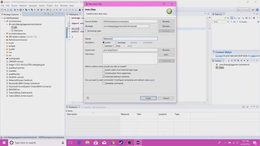Switch to the Problems tab

(73, 107)
